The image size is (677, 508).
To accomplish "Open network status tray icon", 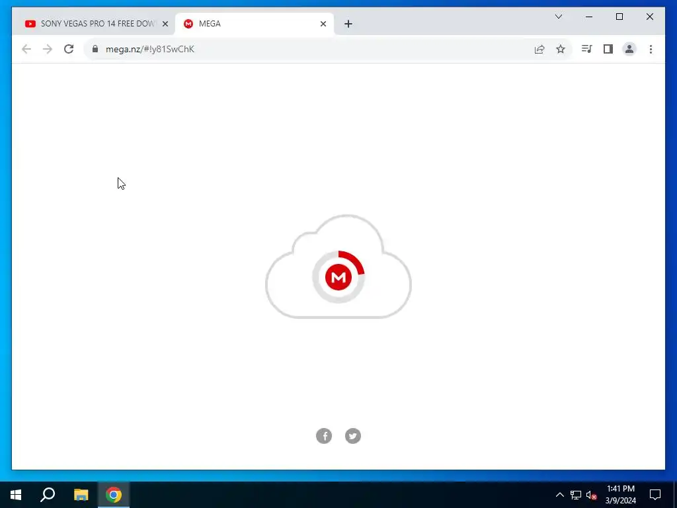I will 576,495.
